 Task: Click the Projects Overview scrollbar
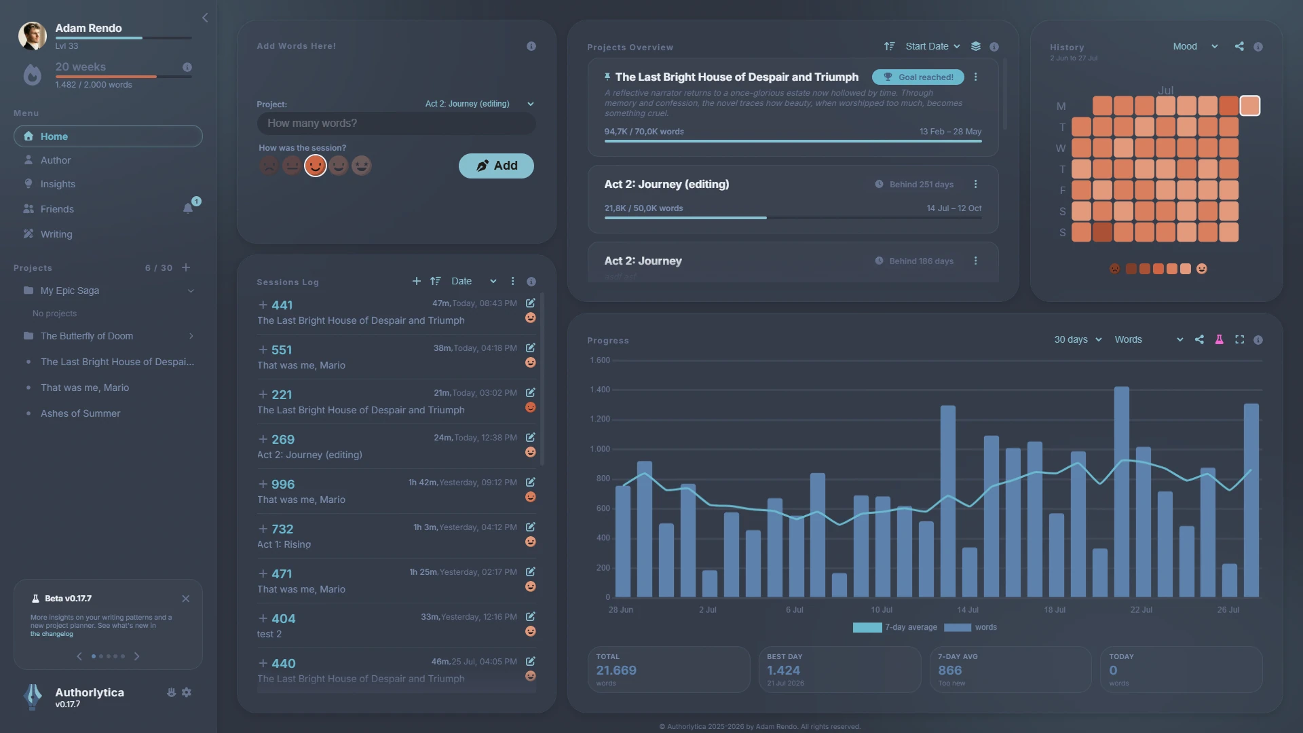(x=1004, y=94)
